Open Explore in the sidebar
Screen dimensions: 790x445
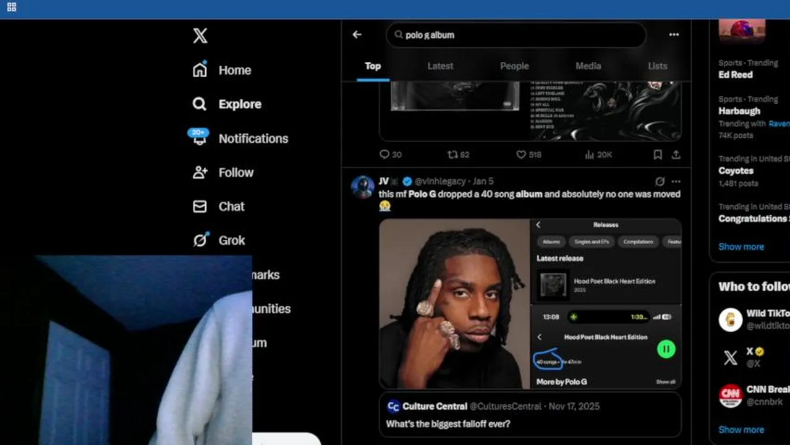click(240, 104)
